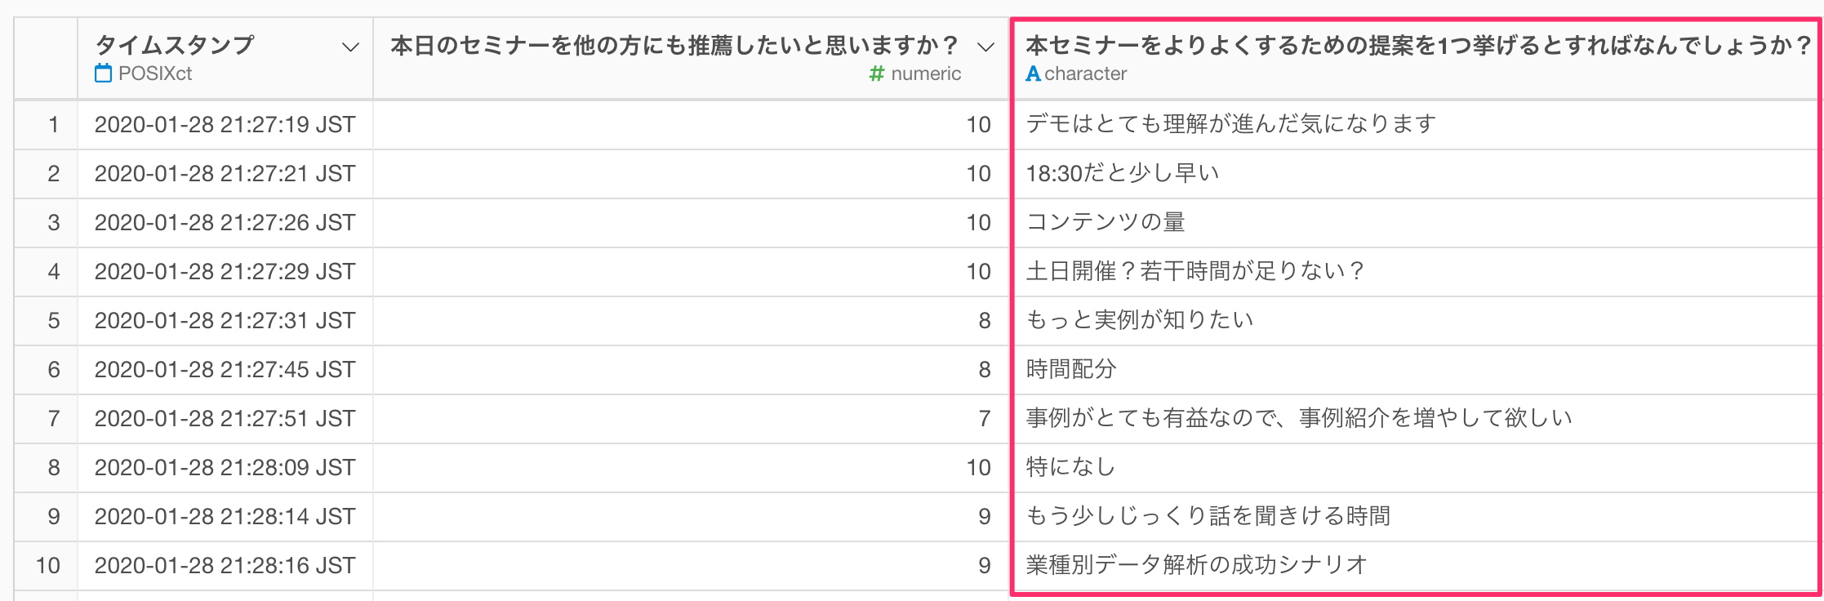Click the text cell デモはとても理解が進んだ気になります

[x=1230, y=124]
